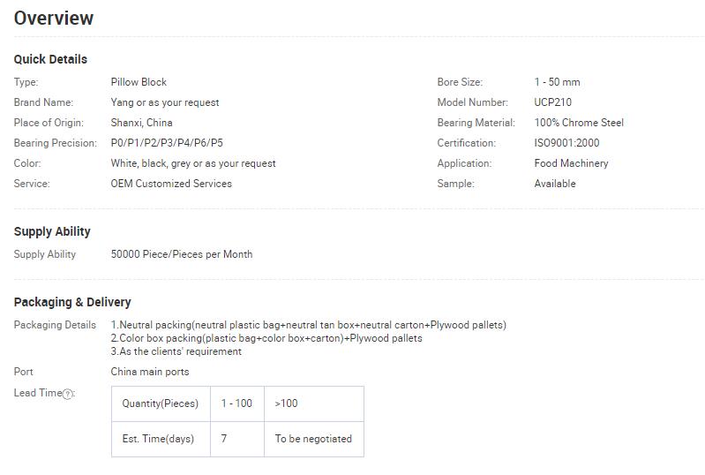
Task: Click the China main ports value
Action: (x=150, y=372)
